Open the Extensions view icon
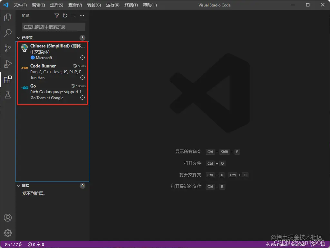 [8, 79]
